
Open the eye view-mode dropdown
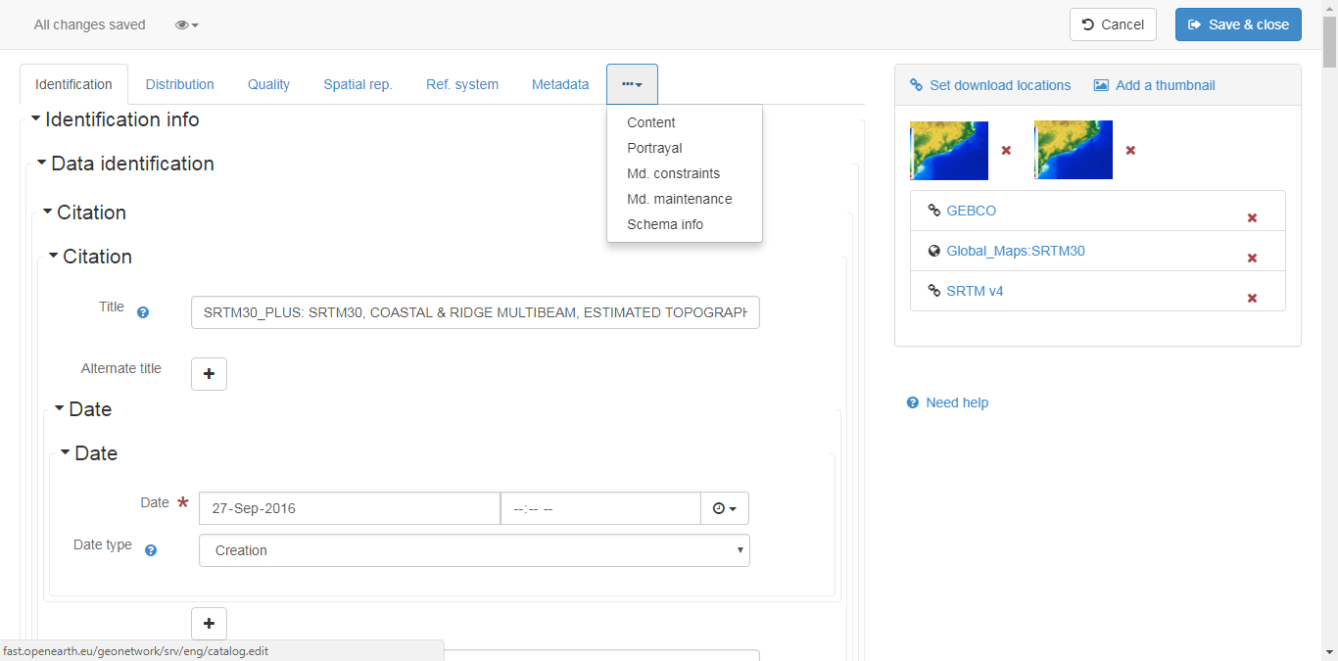(x=187, y=24)
